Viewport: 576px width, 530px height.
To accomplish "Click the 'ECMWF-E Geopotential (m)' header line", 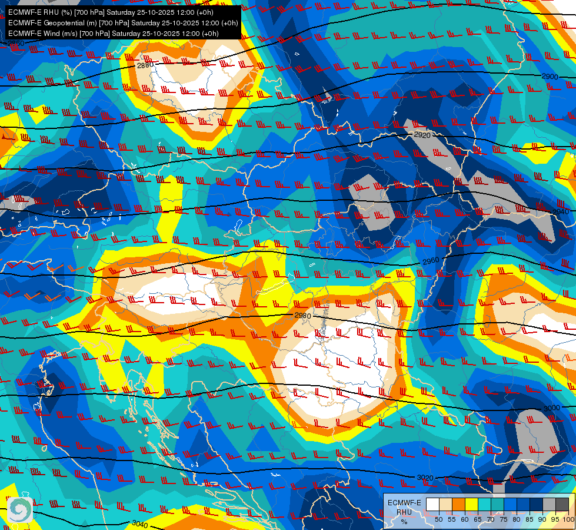I will (123, 23).
